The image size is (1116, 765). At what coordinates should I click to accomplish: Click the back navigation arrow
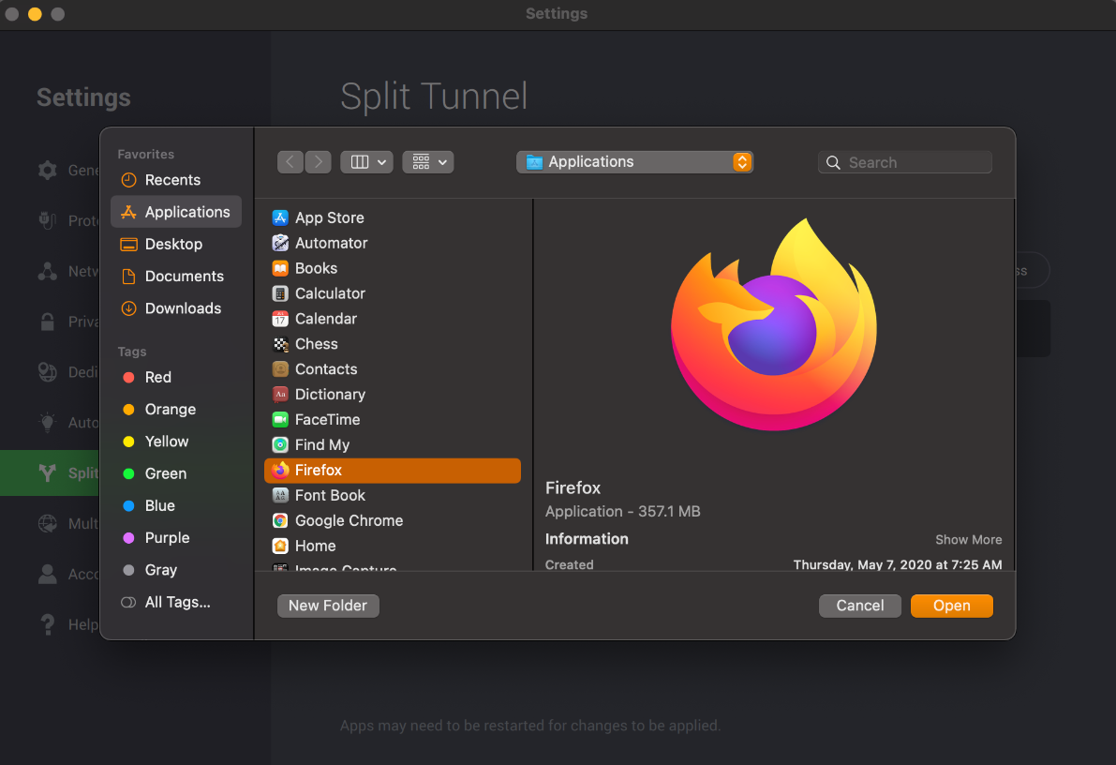(290, 162)
